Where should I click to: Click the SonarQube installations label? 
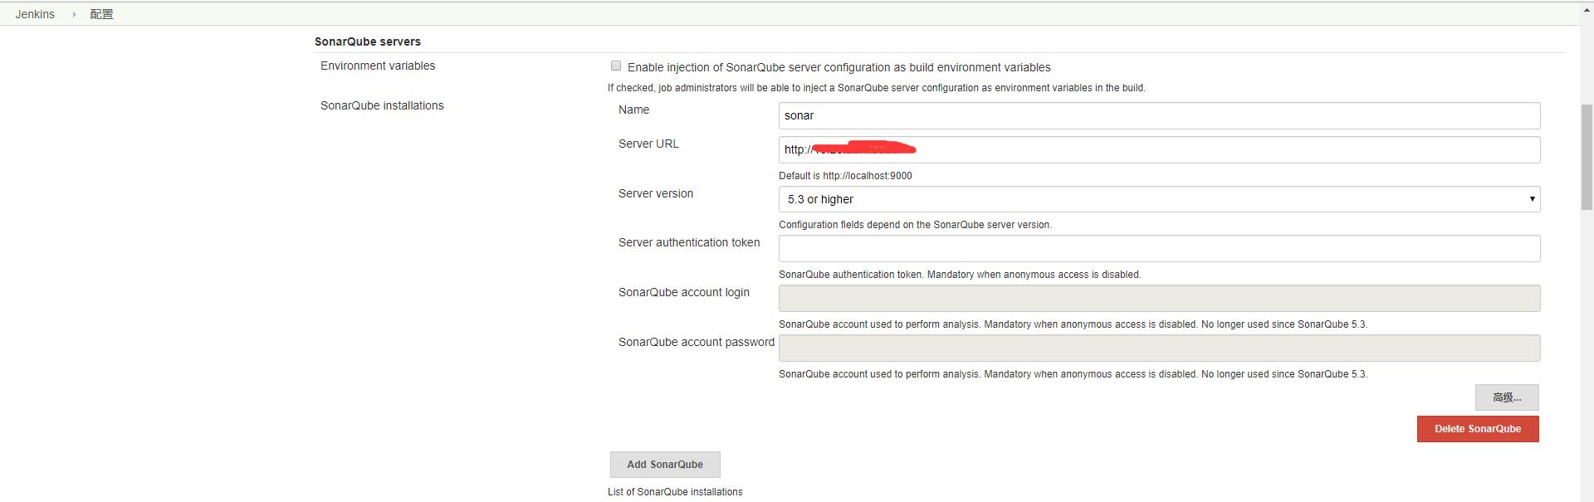[382, 105]
